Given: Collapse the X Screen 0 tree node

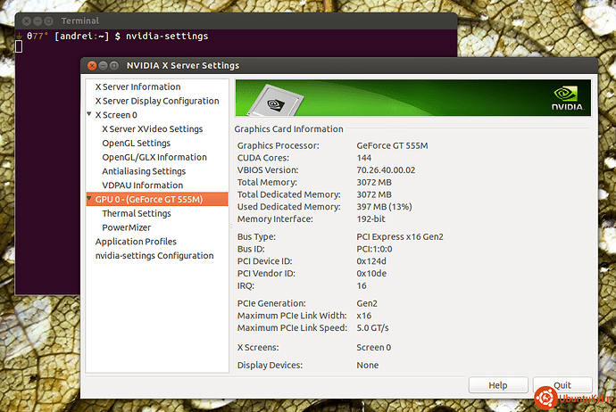Looking at the screenshot, I should [x=89, y=115].
